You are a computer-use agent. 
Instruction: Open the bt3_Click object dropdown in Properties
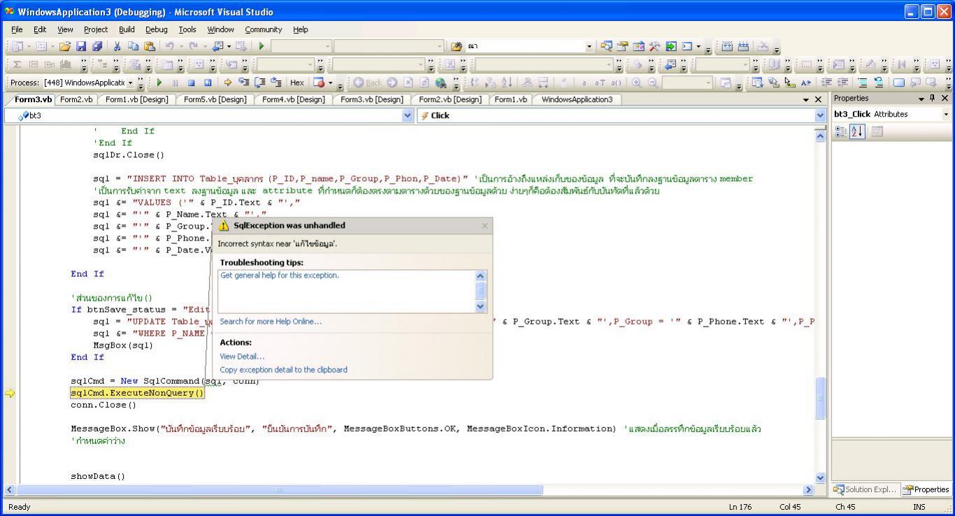947,114
